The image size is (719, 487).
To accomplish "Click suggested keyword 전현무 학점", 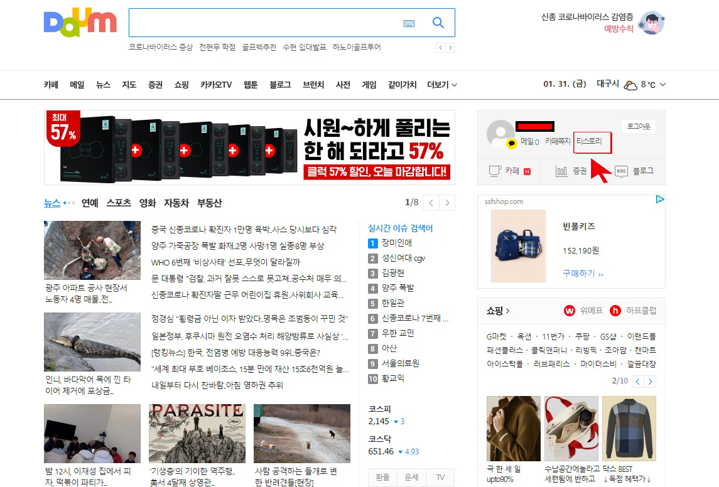I will pyautogui.click(x=217, y=47).
